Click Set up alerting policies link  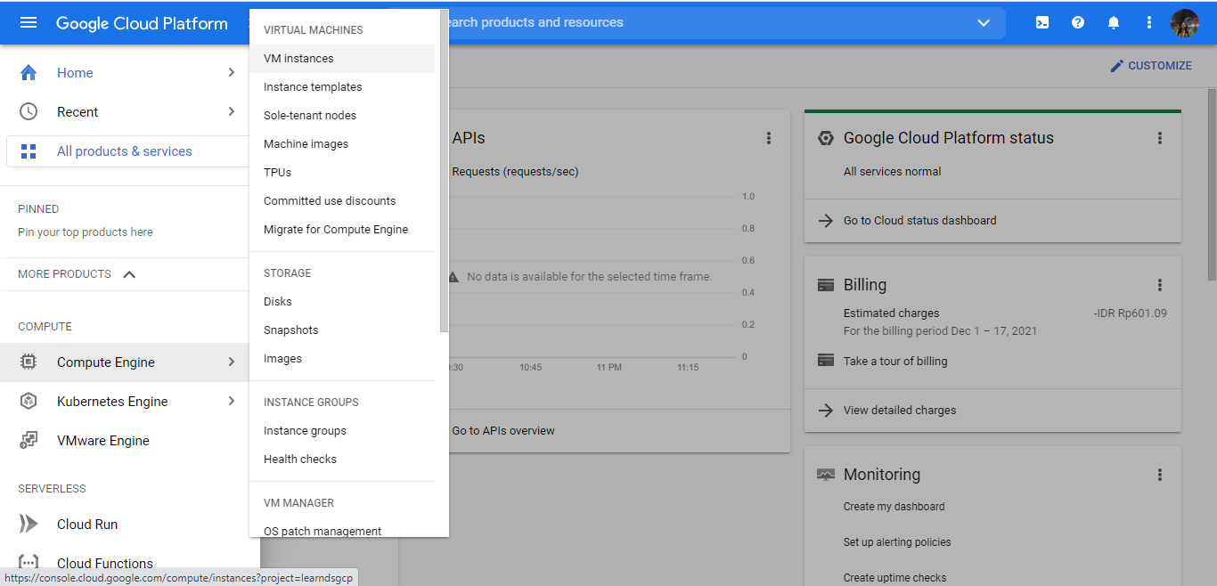(x=897, y=542)
